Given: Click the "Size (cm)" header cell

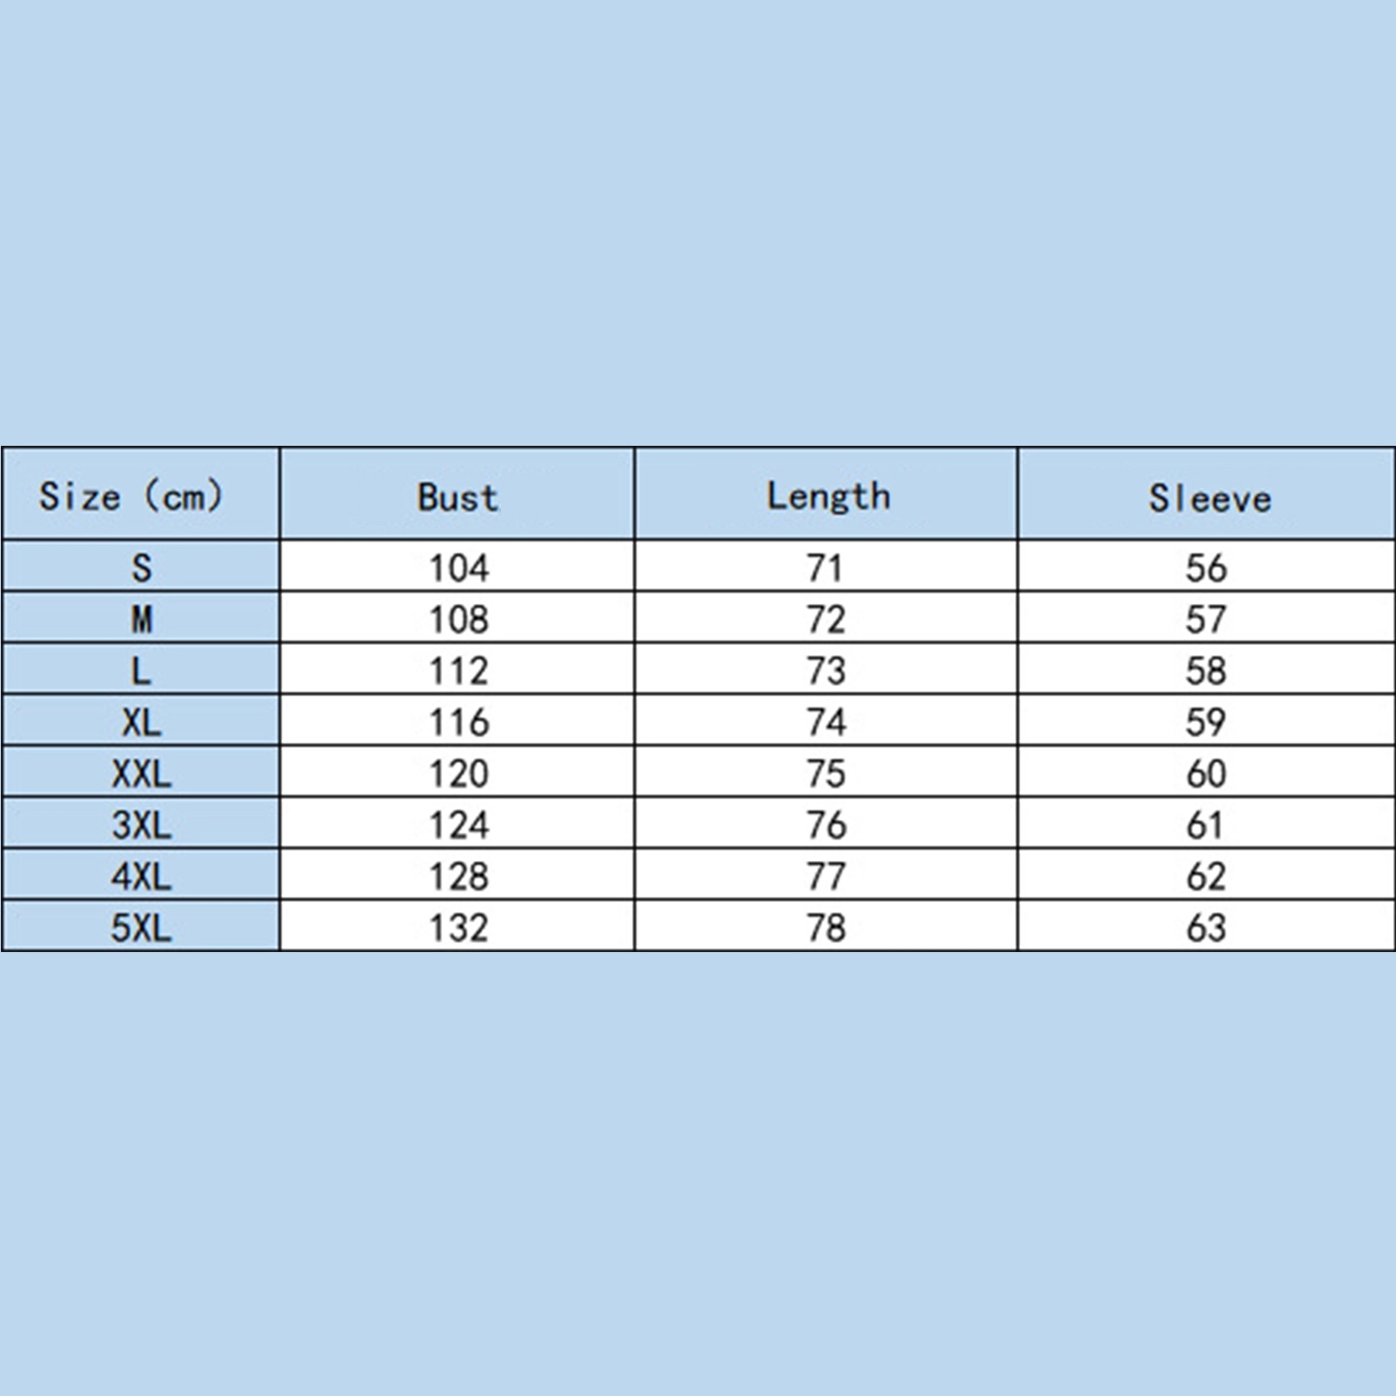Looking at the screenshot, I should (x=131, y=496).
